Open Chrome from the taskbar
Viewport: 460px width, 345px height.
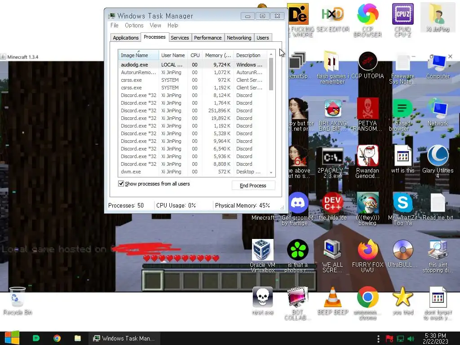pyautogui.click(x=57, y=338)
